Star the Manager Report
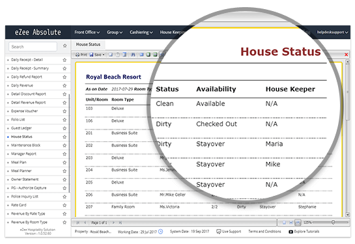Screen dimensions: 355x244 click(64, 154)
